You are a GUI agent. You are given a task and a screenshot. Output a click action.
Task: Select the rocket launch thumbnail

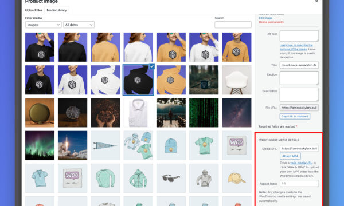coord(73,145)
